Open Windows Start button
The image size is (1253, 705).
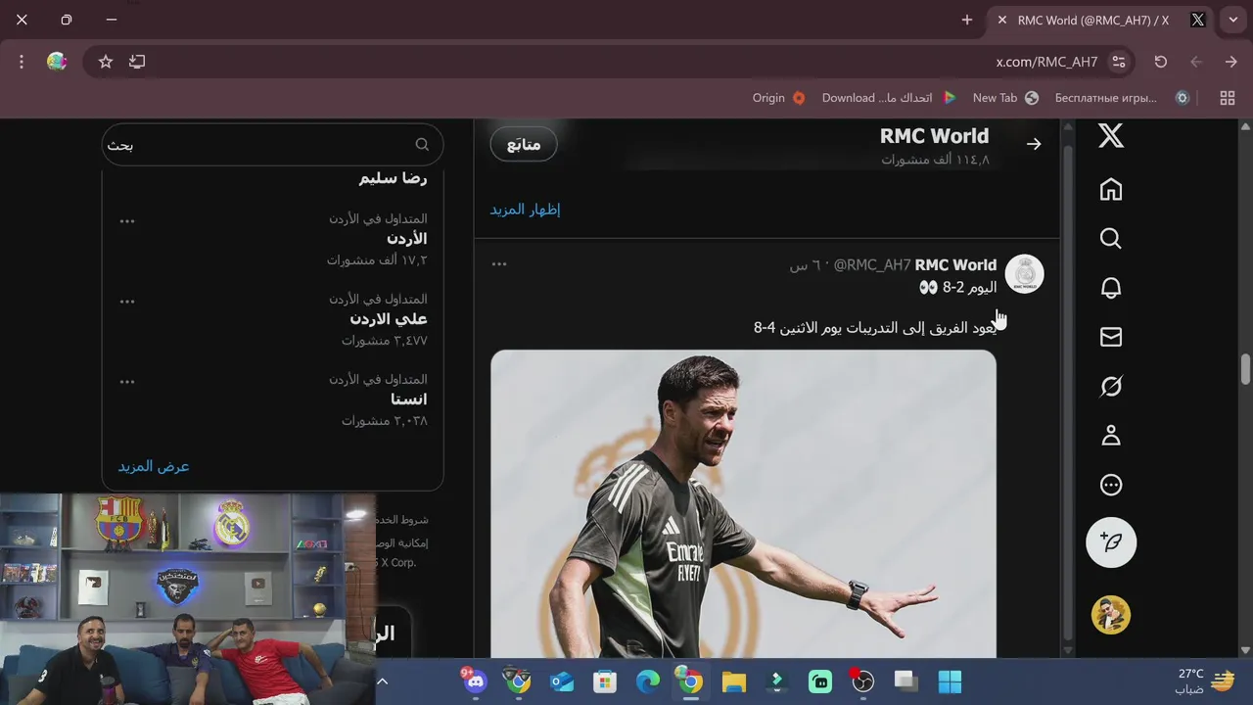tap(950, 681)
